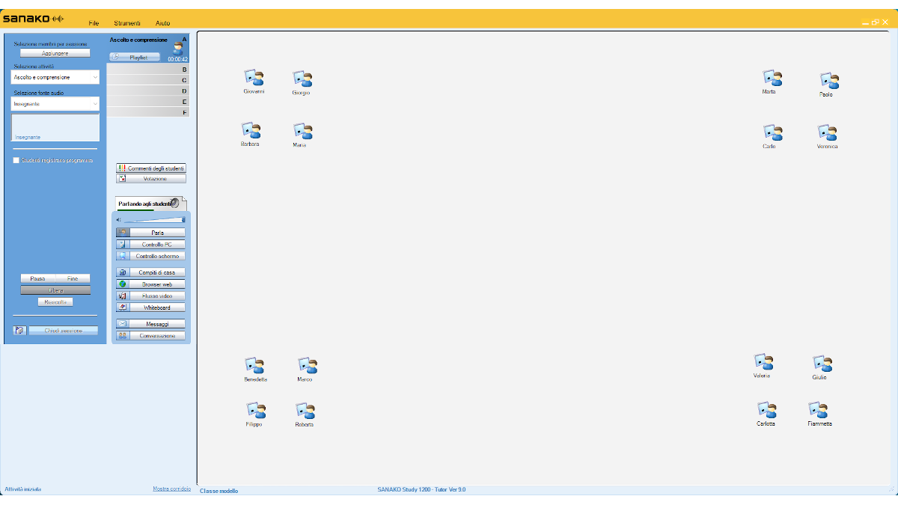
Task: Click the Controllo schermo icon
Action: 122,256
